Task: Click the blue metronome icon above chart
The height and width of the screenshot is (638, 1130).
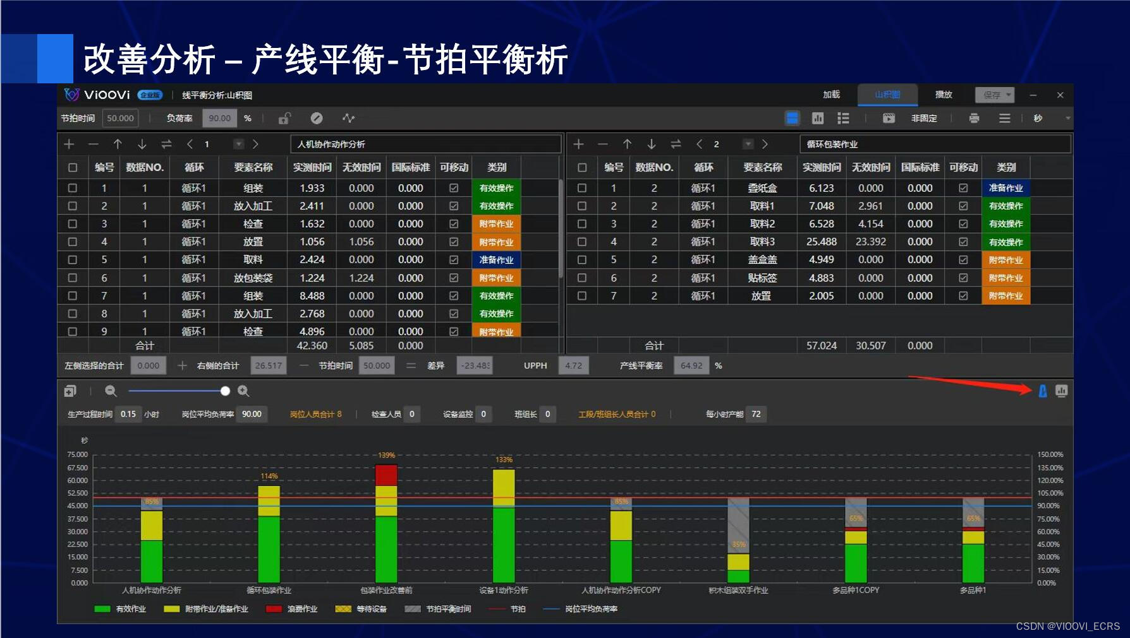Action: 1043,391
